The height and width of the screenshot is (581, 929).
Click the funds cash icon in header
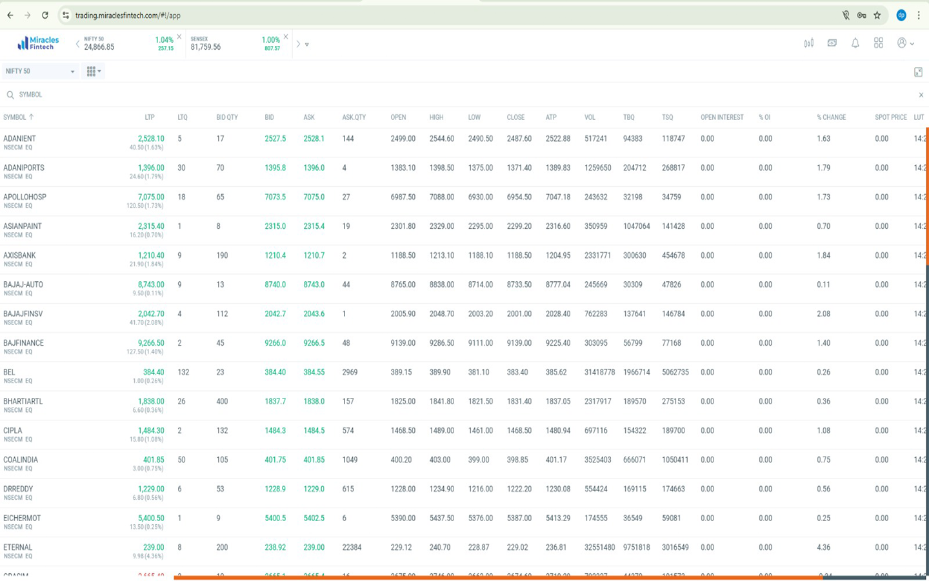(832, 43)
